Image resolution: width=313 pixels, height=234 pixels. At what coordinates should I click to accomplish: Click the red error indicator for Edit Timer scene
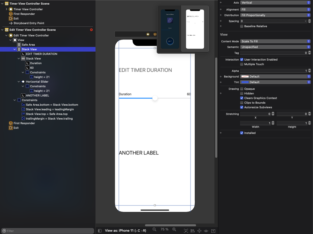pyautogui.click(x=91, y=30)
